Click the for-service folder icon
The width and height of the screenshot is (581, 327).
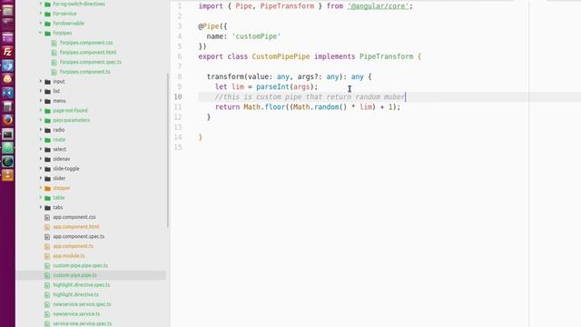tap(47, 14)
